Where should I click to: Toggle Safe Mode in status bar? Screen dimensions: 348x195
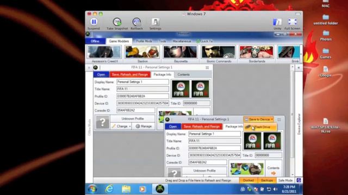click(285, 180)
